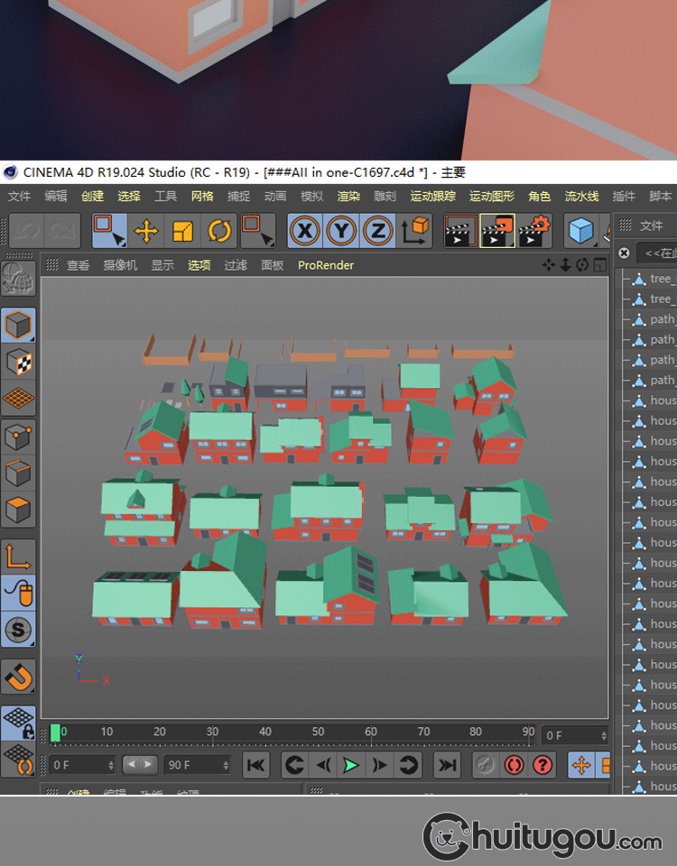
Task: Click the Enable Snap magnet icon
Action: coord(19,675)
